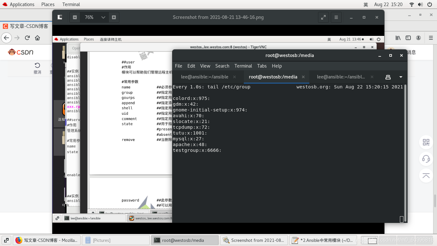Reload the current Firefox page
Image resolution: width=437 pixels, height=246 pixels.
tap(27, 38)
